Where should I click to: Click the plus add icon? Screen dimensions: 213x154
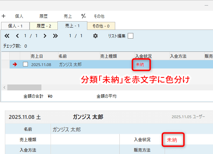tap(3, 16)
